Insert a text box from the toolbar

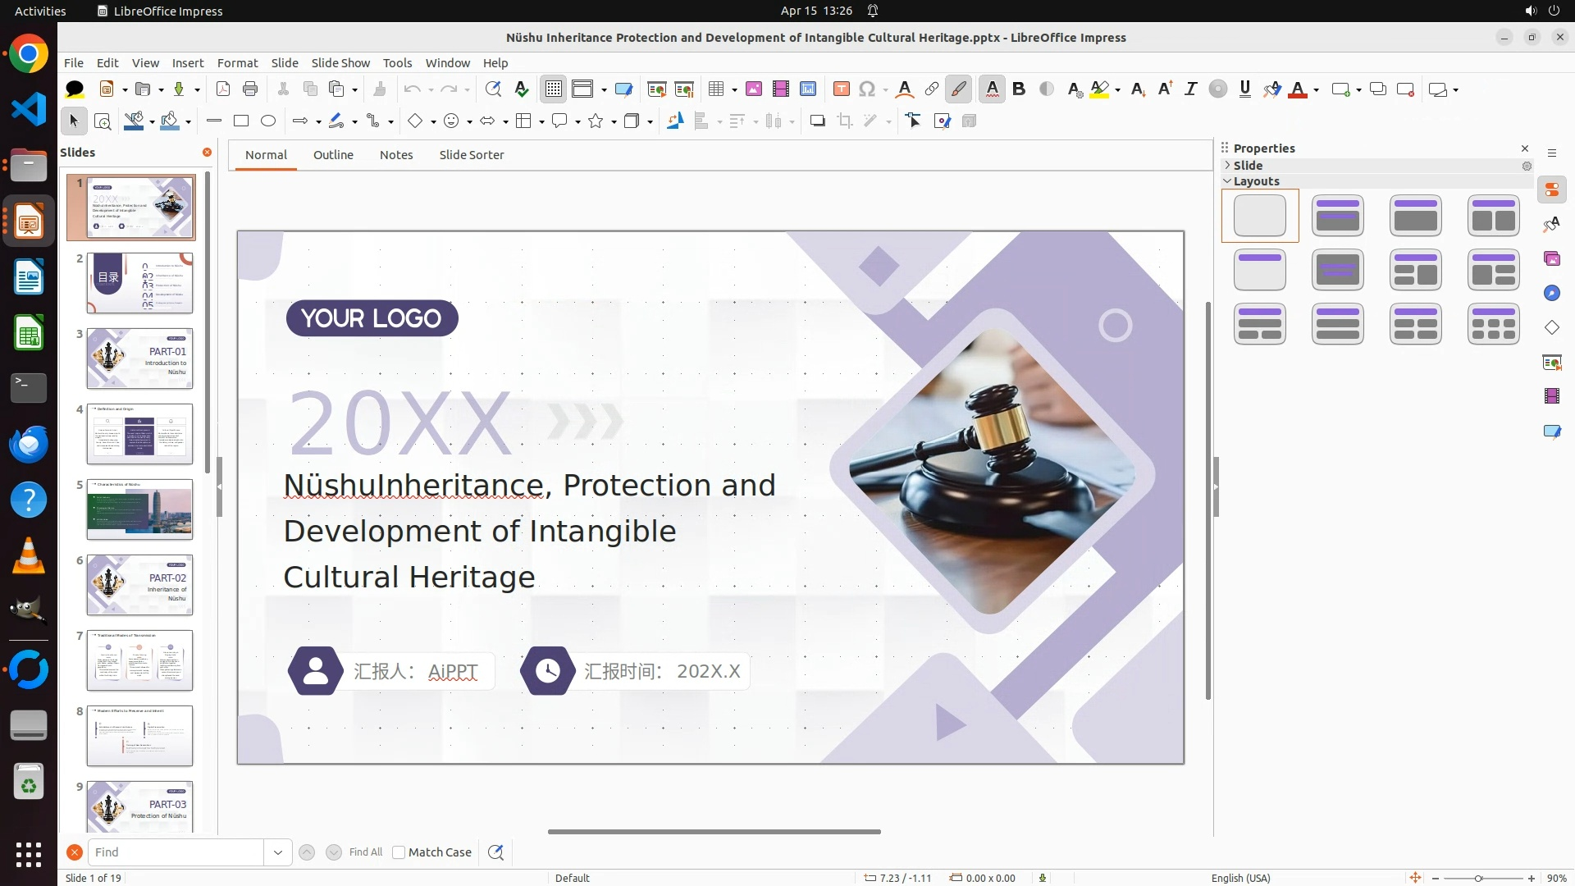click(x=841, y=89)
